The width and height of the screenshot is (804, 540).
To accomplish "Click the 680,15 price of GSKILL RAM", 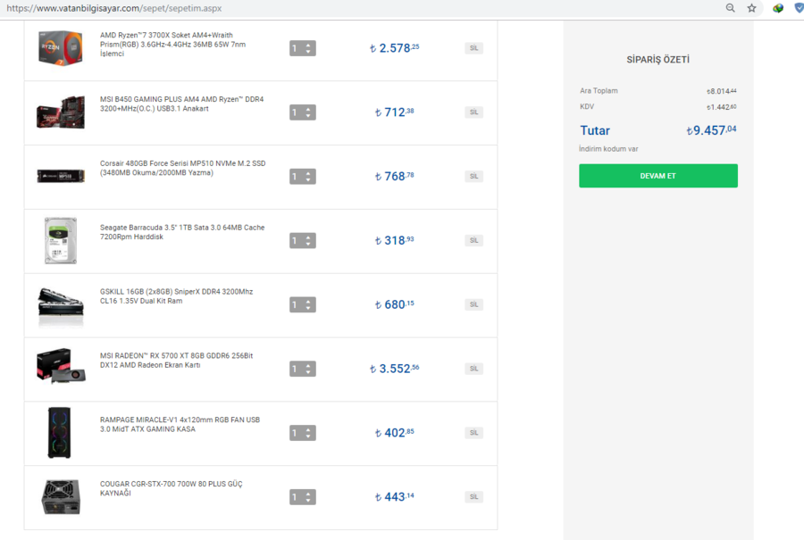I will (394, 304).
